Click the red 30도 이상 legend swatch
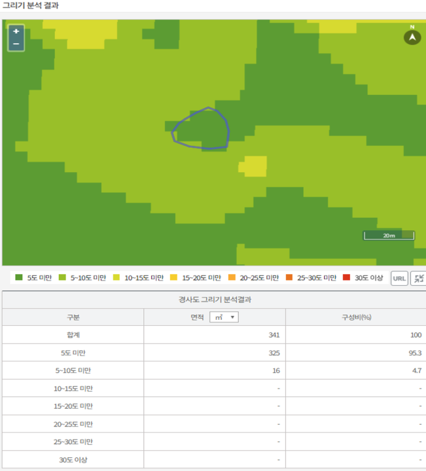The height and width of the screenshot is (471, 426). [x=347, y=278]
